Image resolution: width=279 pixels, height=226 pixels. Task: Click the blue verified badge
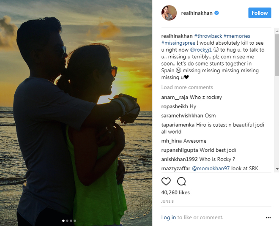pyautogui.click(x=217, y=13)
